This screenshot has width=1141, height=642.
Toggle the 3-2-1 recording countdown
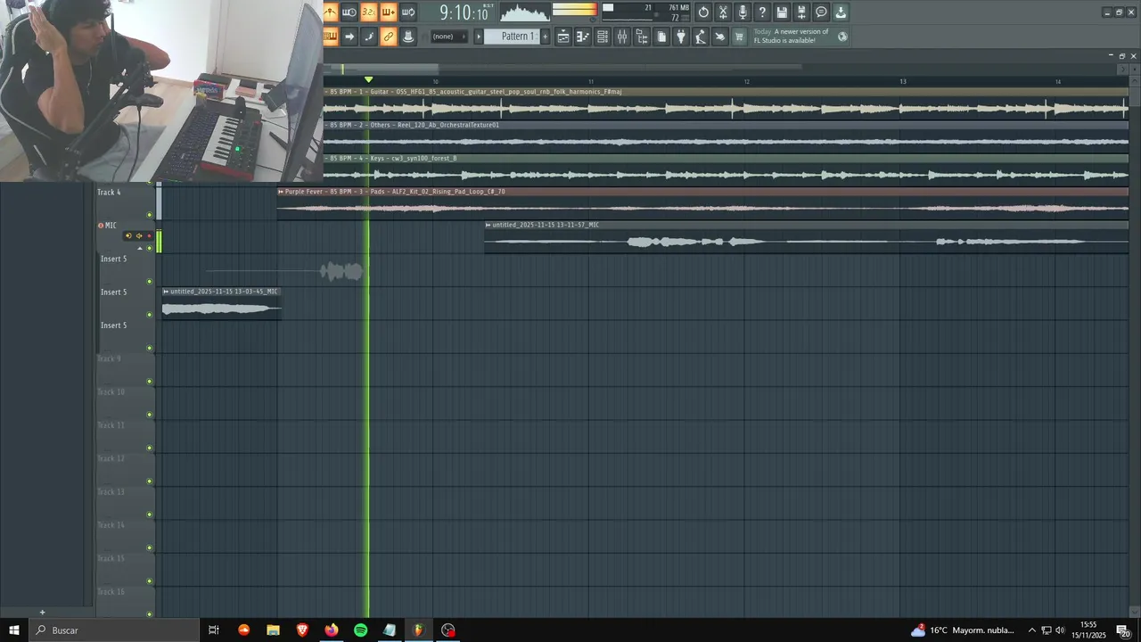pos(369,12)
